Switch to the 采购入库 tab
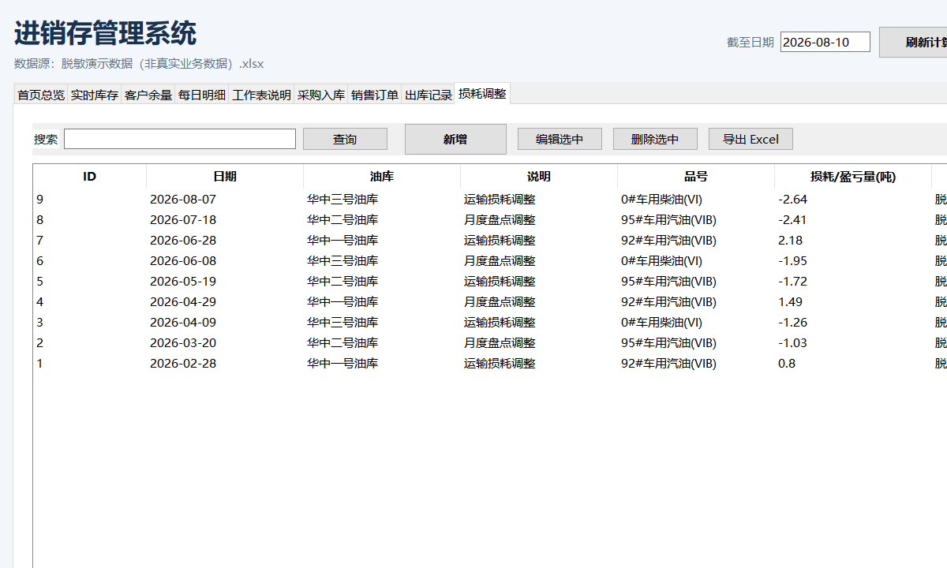 [x=321, y=95]
